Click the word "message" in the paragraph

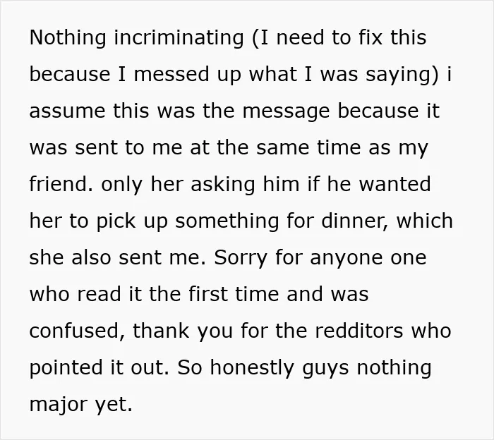(286, 112)
